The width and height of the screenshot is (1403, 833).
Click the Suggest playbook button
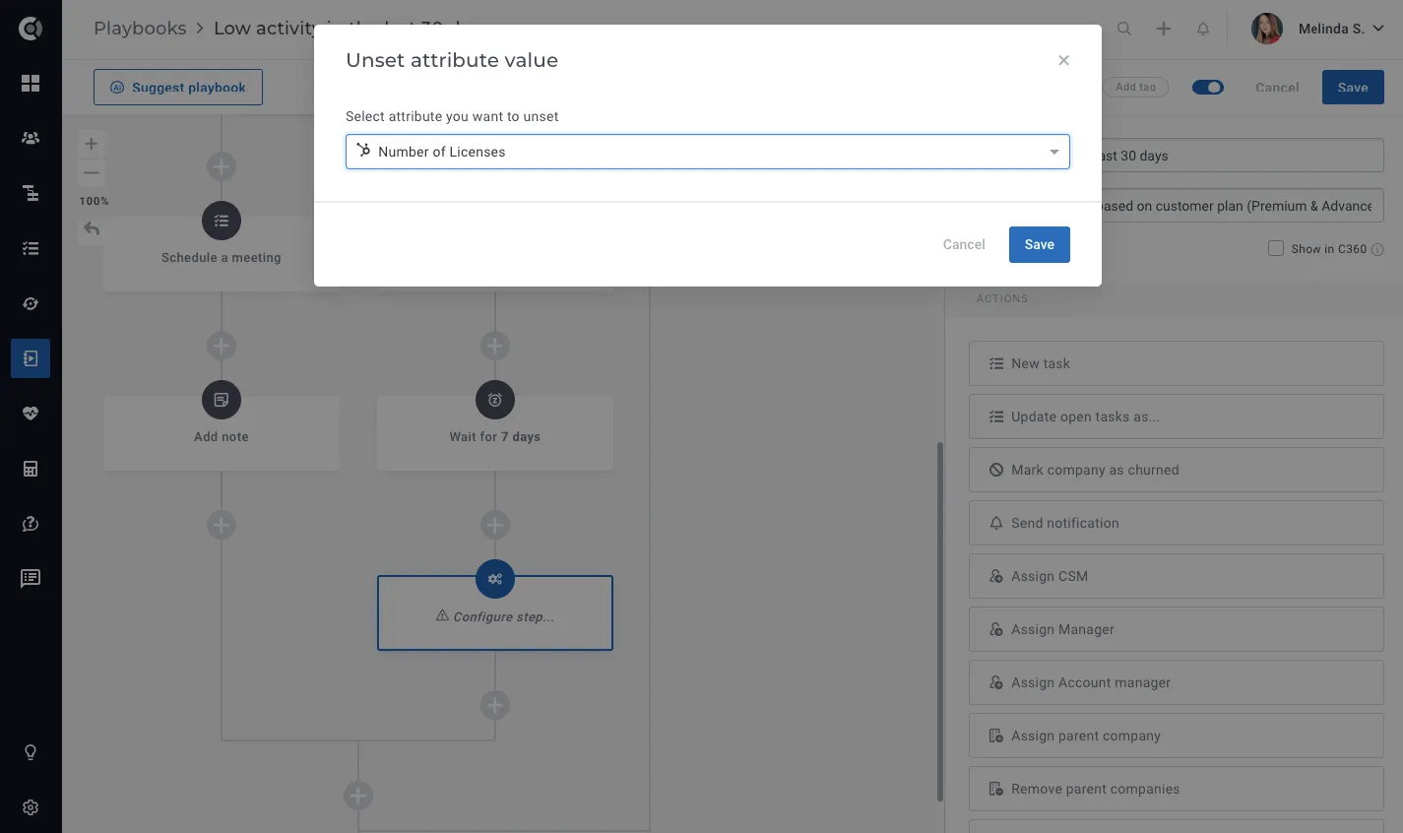coord(178,87)
